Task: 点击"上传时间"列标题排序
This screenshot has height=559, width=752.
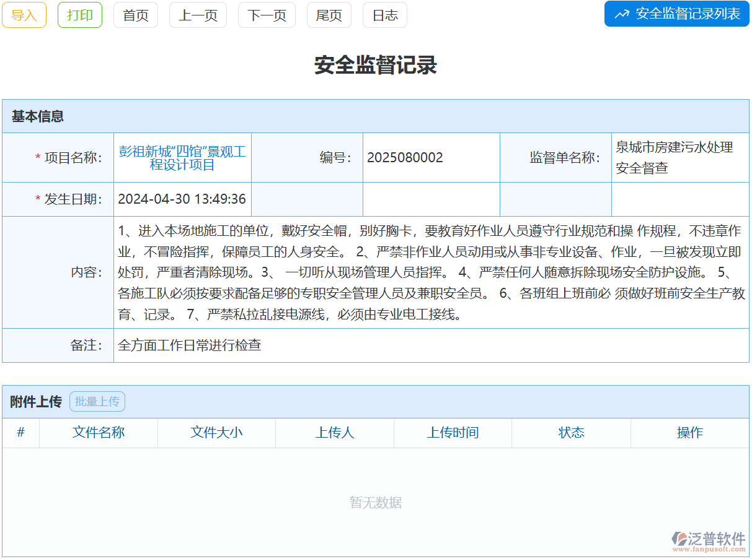Action: coord(453,433)
